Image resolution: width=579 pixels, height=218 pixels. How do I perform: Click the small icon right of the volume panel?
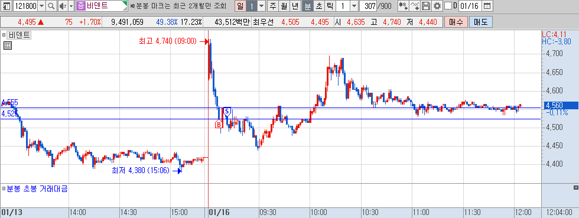coord(575,188)
